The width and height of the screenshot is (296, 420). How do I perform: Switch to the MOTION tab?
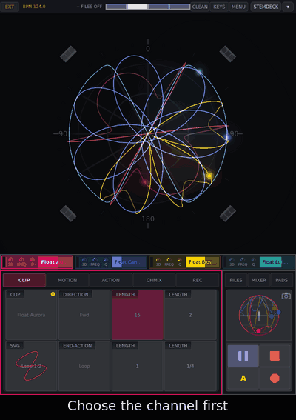[x=67, y=280]
